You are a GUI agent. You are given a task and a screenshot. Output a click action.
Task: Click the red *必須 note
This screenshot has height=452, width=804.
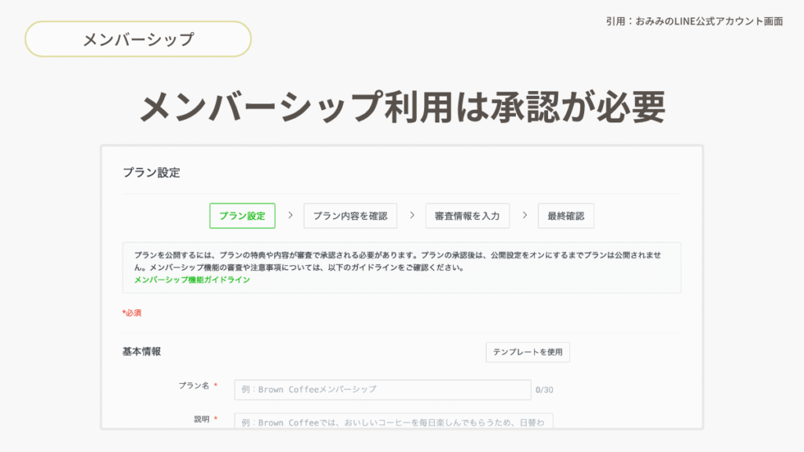pos(132,312)
